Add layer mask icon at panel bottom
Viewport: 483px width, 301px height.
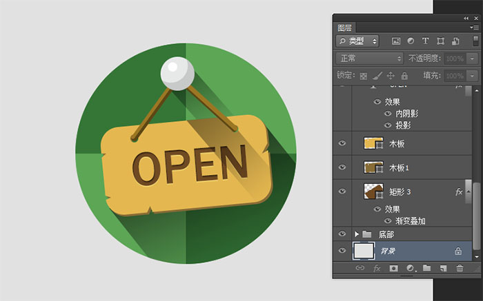(x=393, y=268)
